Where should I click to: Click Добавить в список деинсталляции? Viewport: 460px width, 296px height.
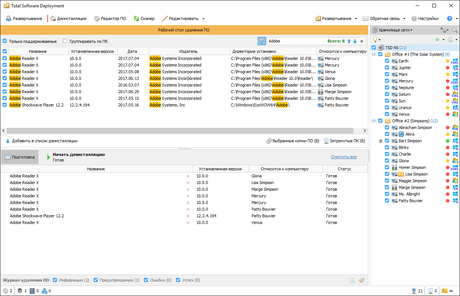pos(41,141)
